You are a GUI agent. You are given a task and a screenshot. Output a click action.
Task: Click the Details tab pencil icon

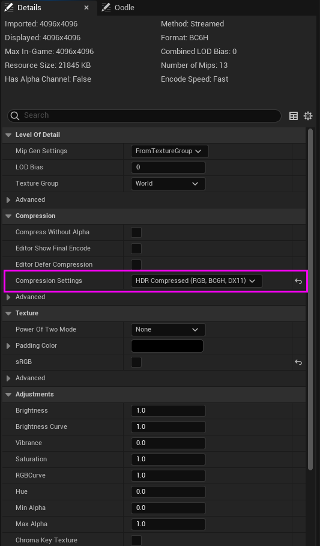[8, 7]
